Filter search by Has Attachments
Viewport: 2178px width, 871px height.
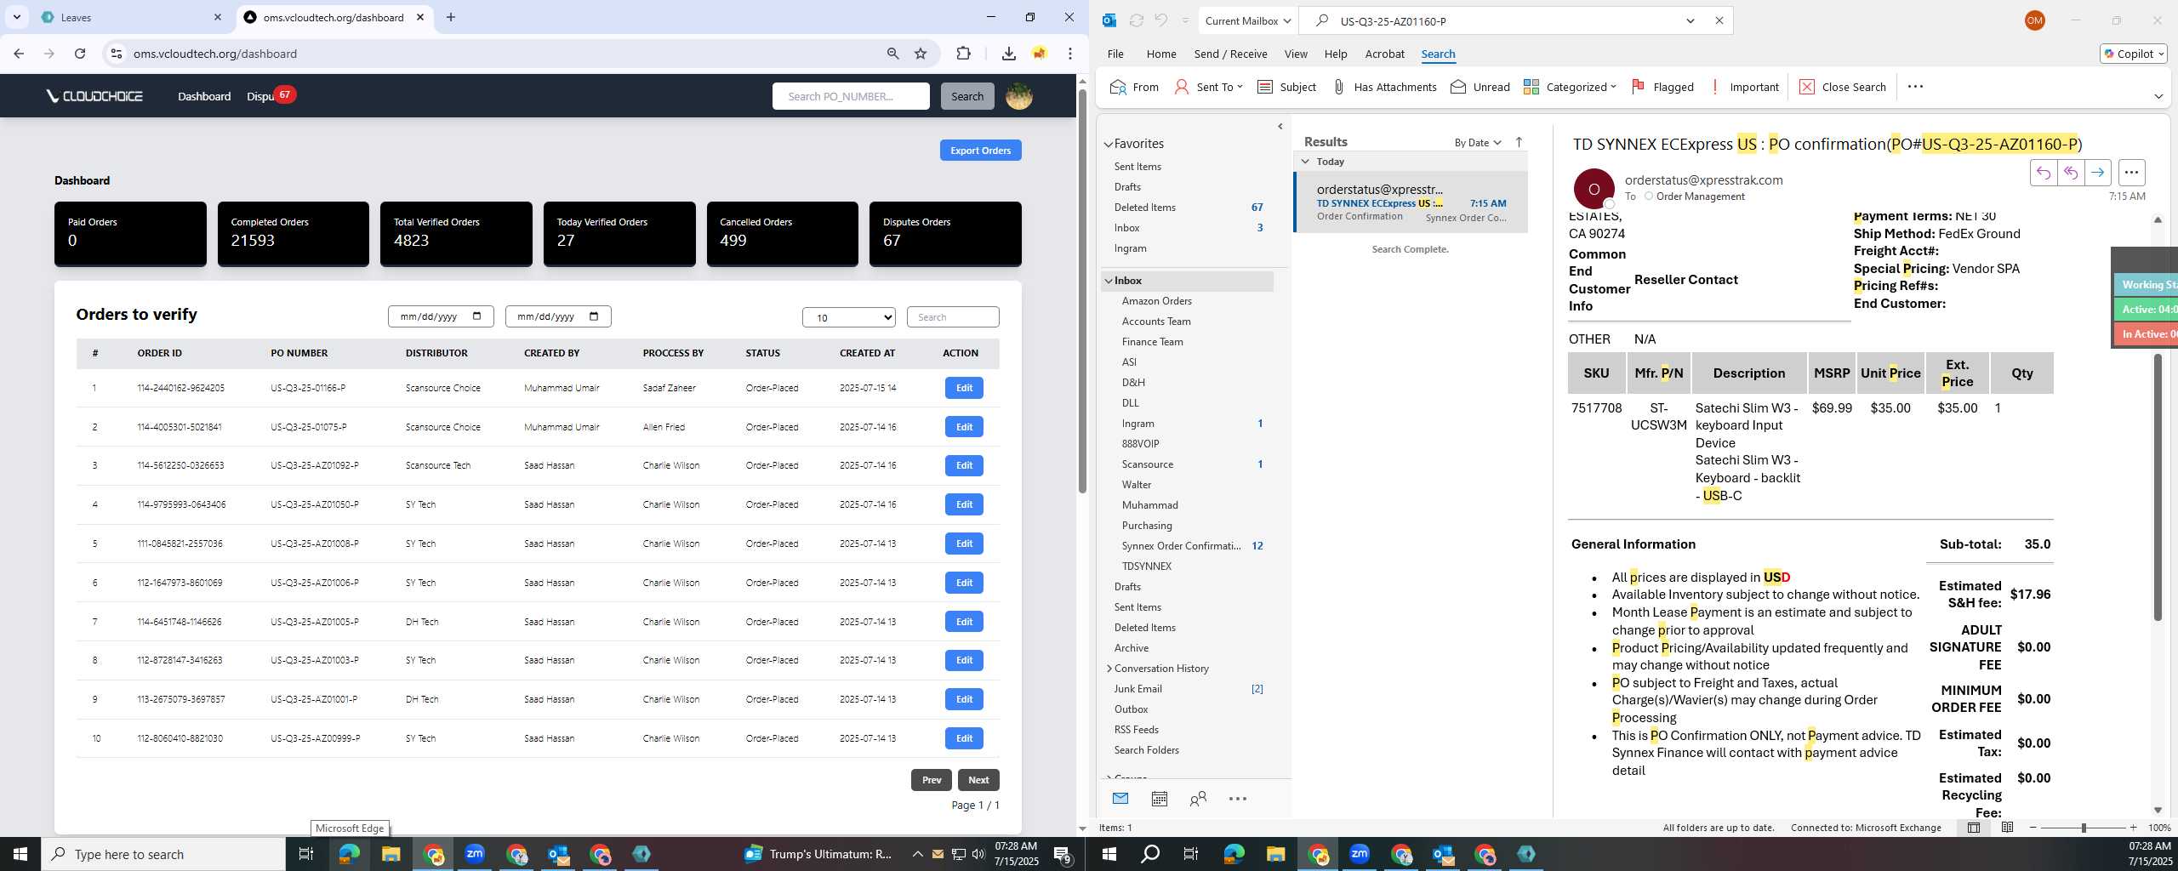tap(1384, 87)
